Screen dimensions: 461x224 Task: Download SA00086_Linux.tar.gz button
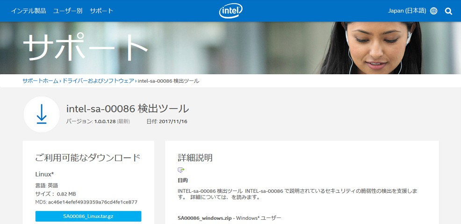point(88,216)
